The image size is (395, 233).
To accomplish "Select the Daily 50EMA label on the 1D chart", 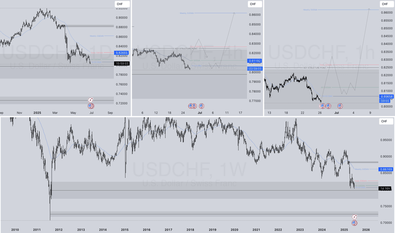I will [97, 53].
